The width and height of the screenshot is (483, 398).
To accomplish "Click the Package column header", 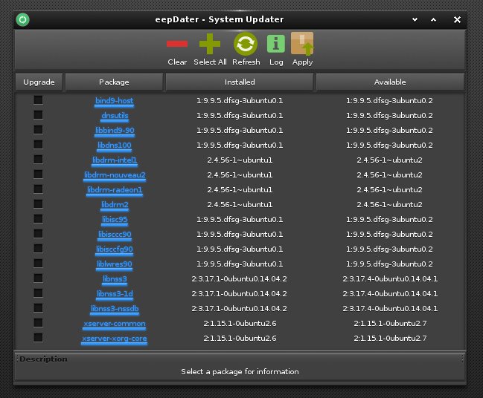I will click(x=114, y=82).
